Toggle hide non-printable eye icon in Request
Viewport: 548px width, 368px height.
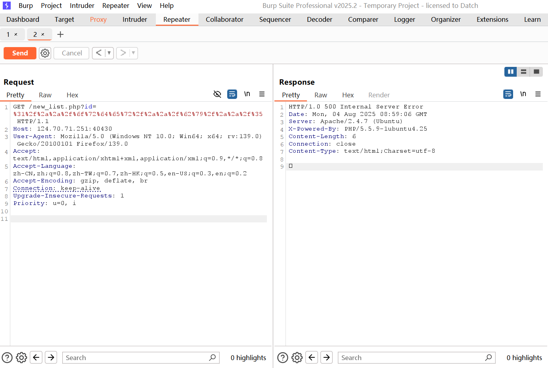click(217, 94)
